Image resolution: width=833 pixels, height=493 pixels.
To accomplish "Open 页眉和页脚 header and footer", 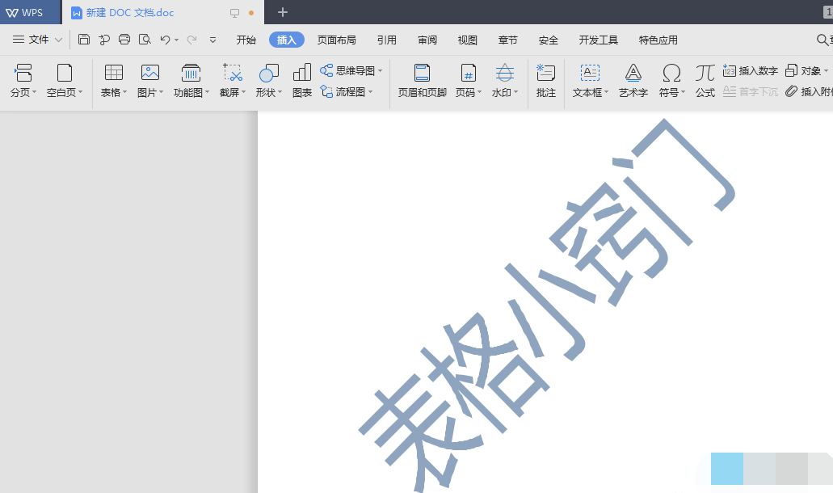I will click(422, 74).
